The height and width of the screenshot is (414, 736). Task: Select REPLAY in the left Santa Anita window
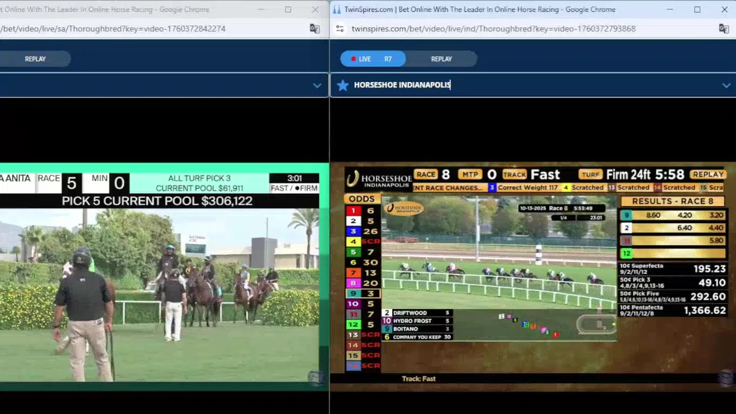(x=35, y=59)
